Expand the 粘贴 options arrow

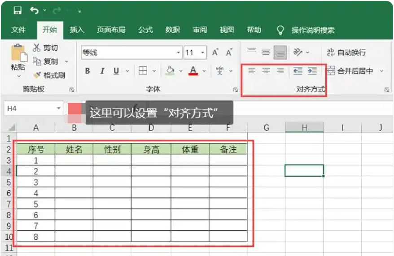[x=19, y=76]
